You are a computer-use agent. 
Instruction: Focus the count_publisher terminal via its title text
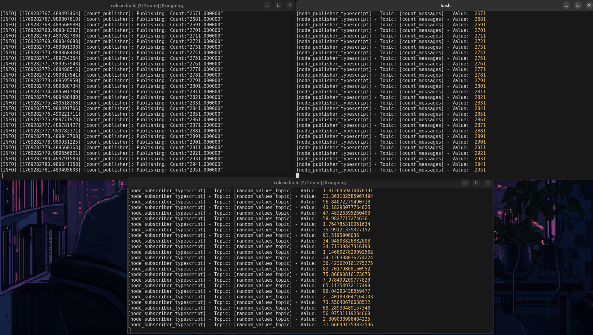pos(147,5)
